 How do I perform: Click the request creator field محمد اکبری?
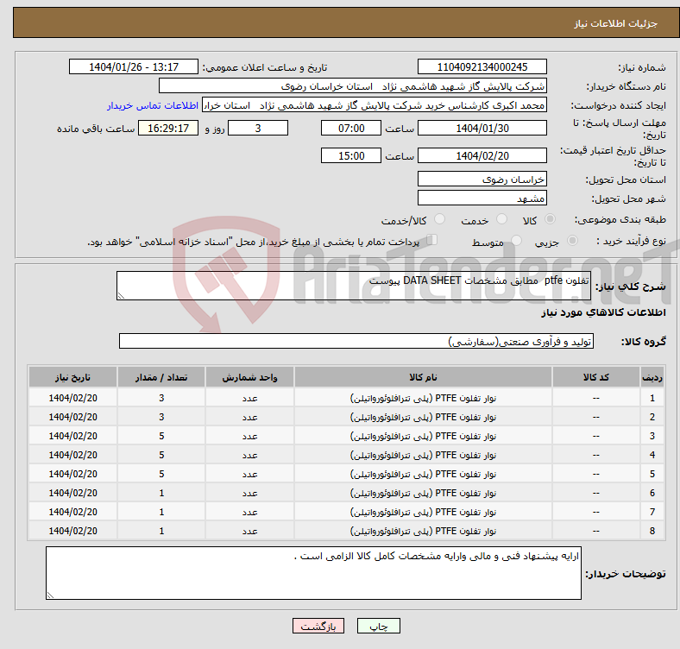point(375,105)
